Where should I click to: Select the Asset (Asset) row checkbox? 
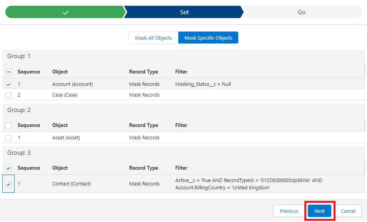(x=8, y=137)
